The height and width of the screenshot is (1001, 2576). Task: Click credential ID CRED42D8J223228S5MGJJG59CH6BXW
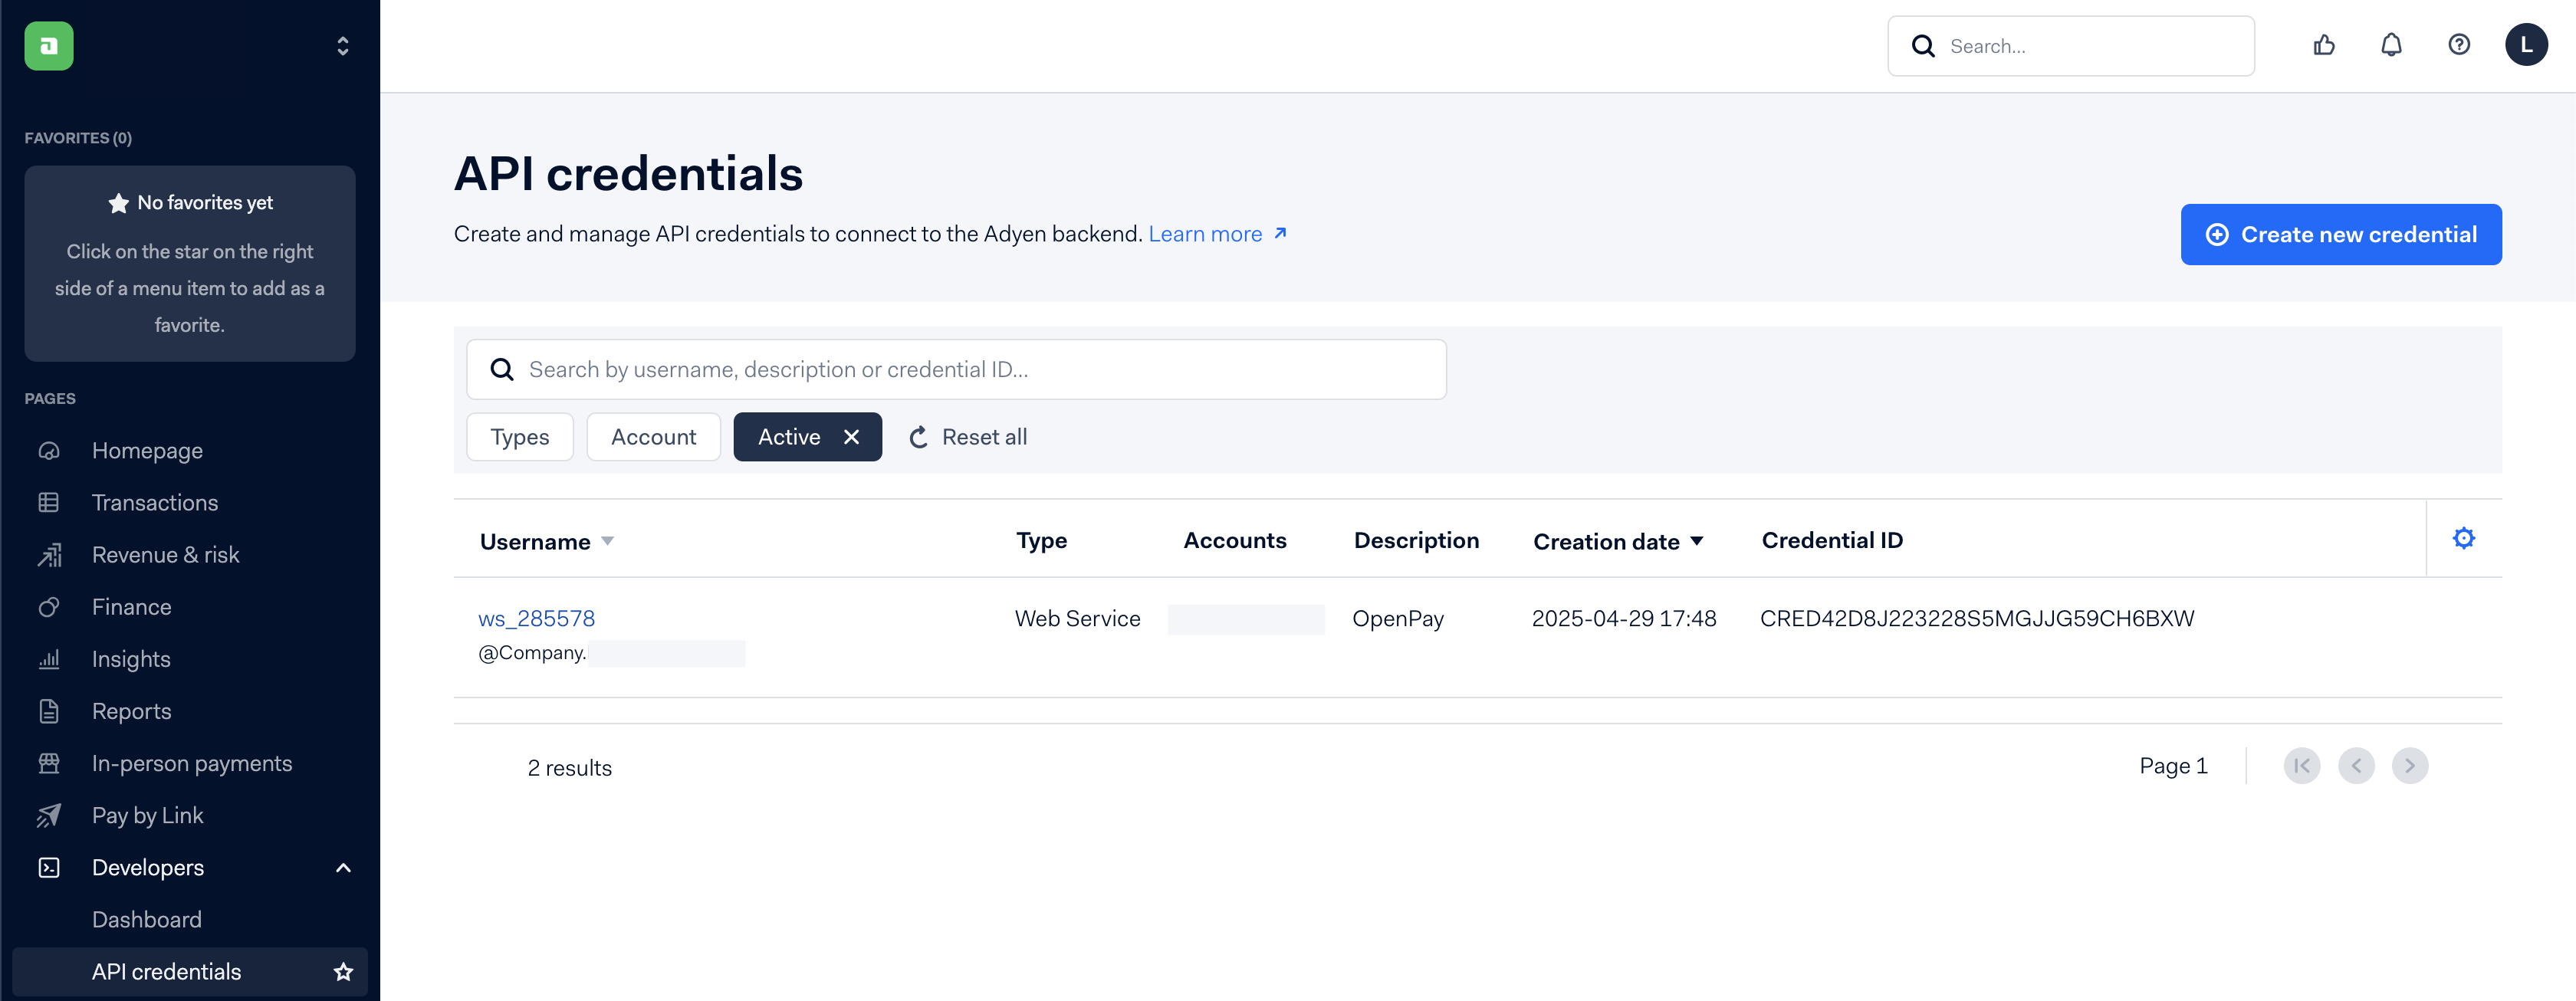click(x=1977, y=618)
